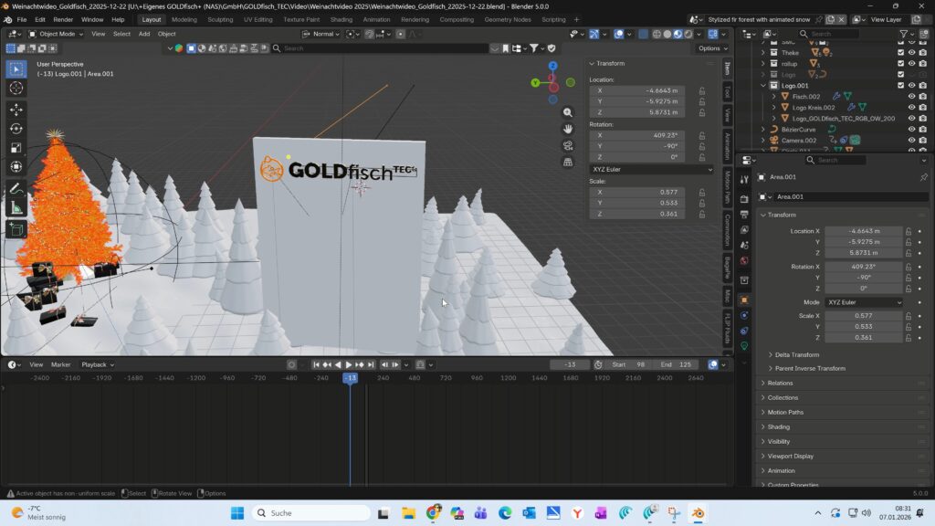Open the Tool properties tab icon
This screenshot has height=526, width=935.
(x=744, y=180)
